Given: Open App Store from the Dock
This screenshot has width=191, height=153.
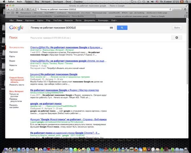Looking at the screenshot, I should [19, 149].
